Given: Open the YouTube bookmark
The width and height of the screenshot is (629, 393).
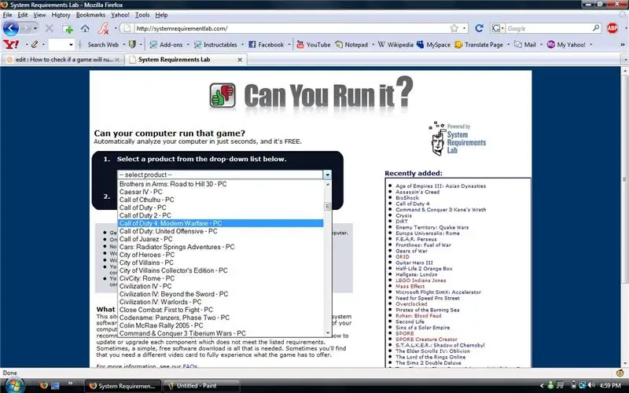Looking at the screenshot, I should click(x=314, y=45).
